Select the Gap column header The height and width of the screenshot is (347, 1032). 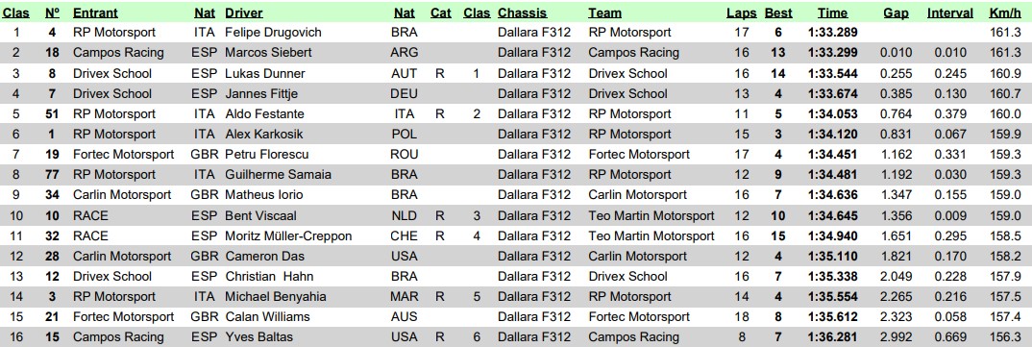coord(896,12)
